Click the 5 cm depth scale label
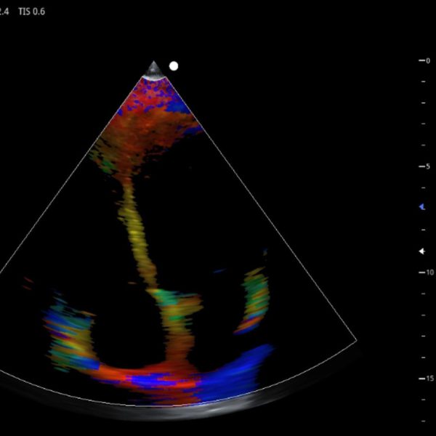Image resolution: width=436 pixels, height=436 pixels. (x=427, y=166)
